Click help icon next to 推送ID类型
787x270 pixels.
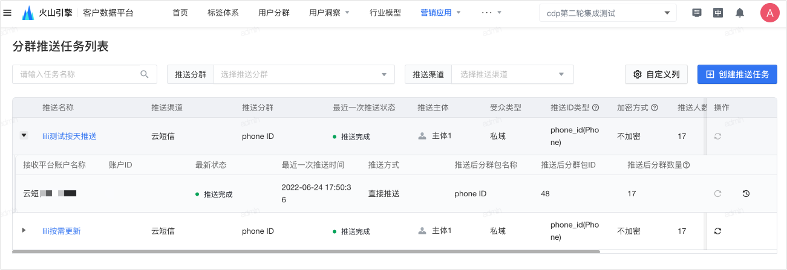point(595,108)
